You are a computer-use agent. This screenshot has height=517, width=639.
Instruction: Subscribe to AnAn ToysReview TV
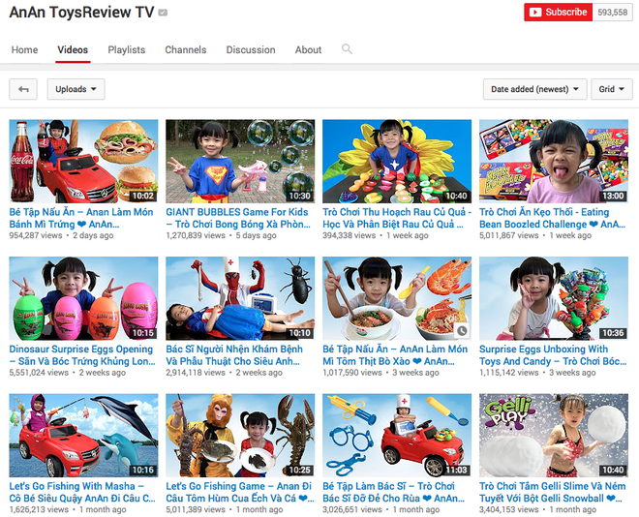pos(558,13)
